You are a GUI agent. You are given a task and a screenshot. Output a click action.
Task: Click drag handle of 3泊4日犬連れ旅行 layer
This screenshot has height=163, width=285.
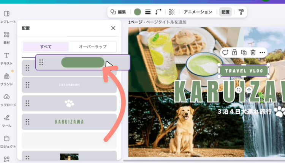pos(27,85)
